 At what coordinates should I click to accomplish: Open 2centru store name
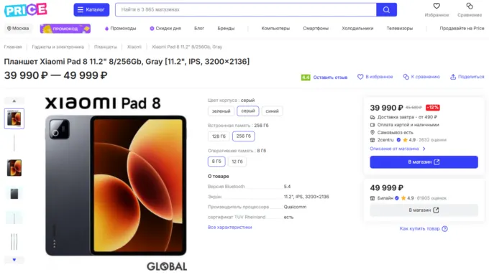tap(385, 140)
